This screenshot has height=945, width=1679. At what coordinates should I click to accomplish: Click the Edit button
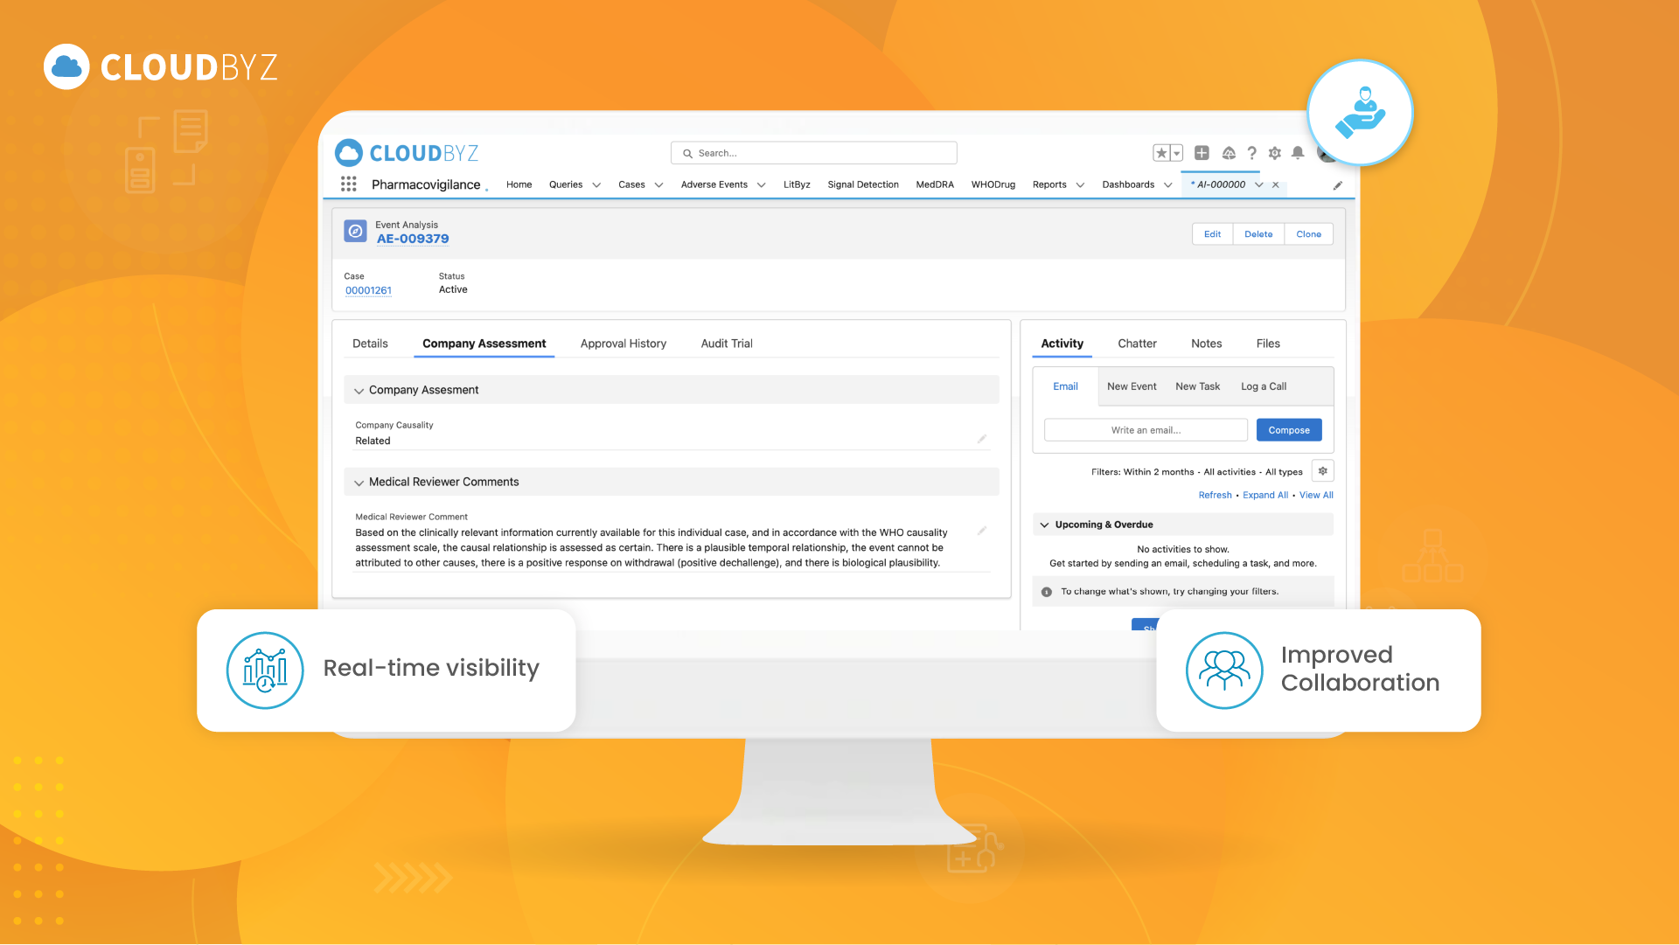[1212, 234]
